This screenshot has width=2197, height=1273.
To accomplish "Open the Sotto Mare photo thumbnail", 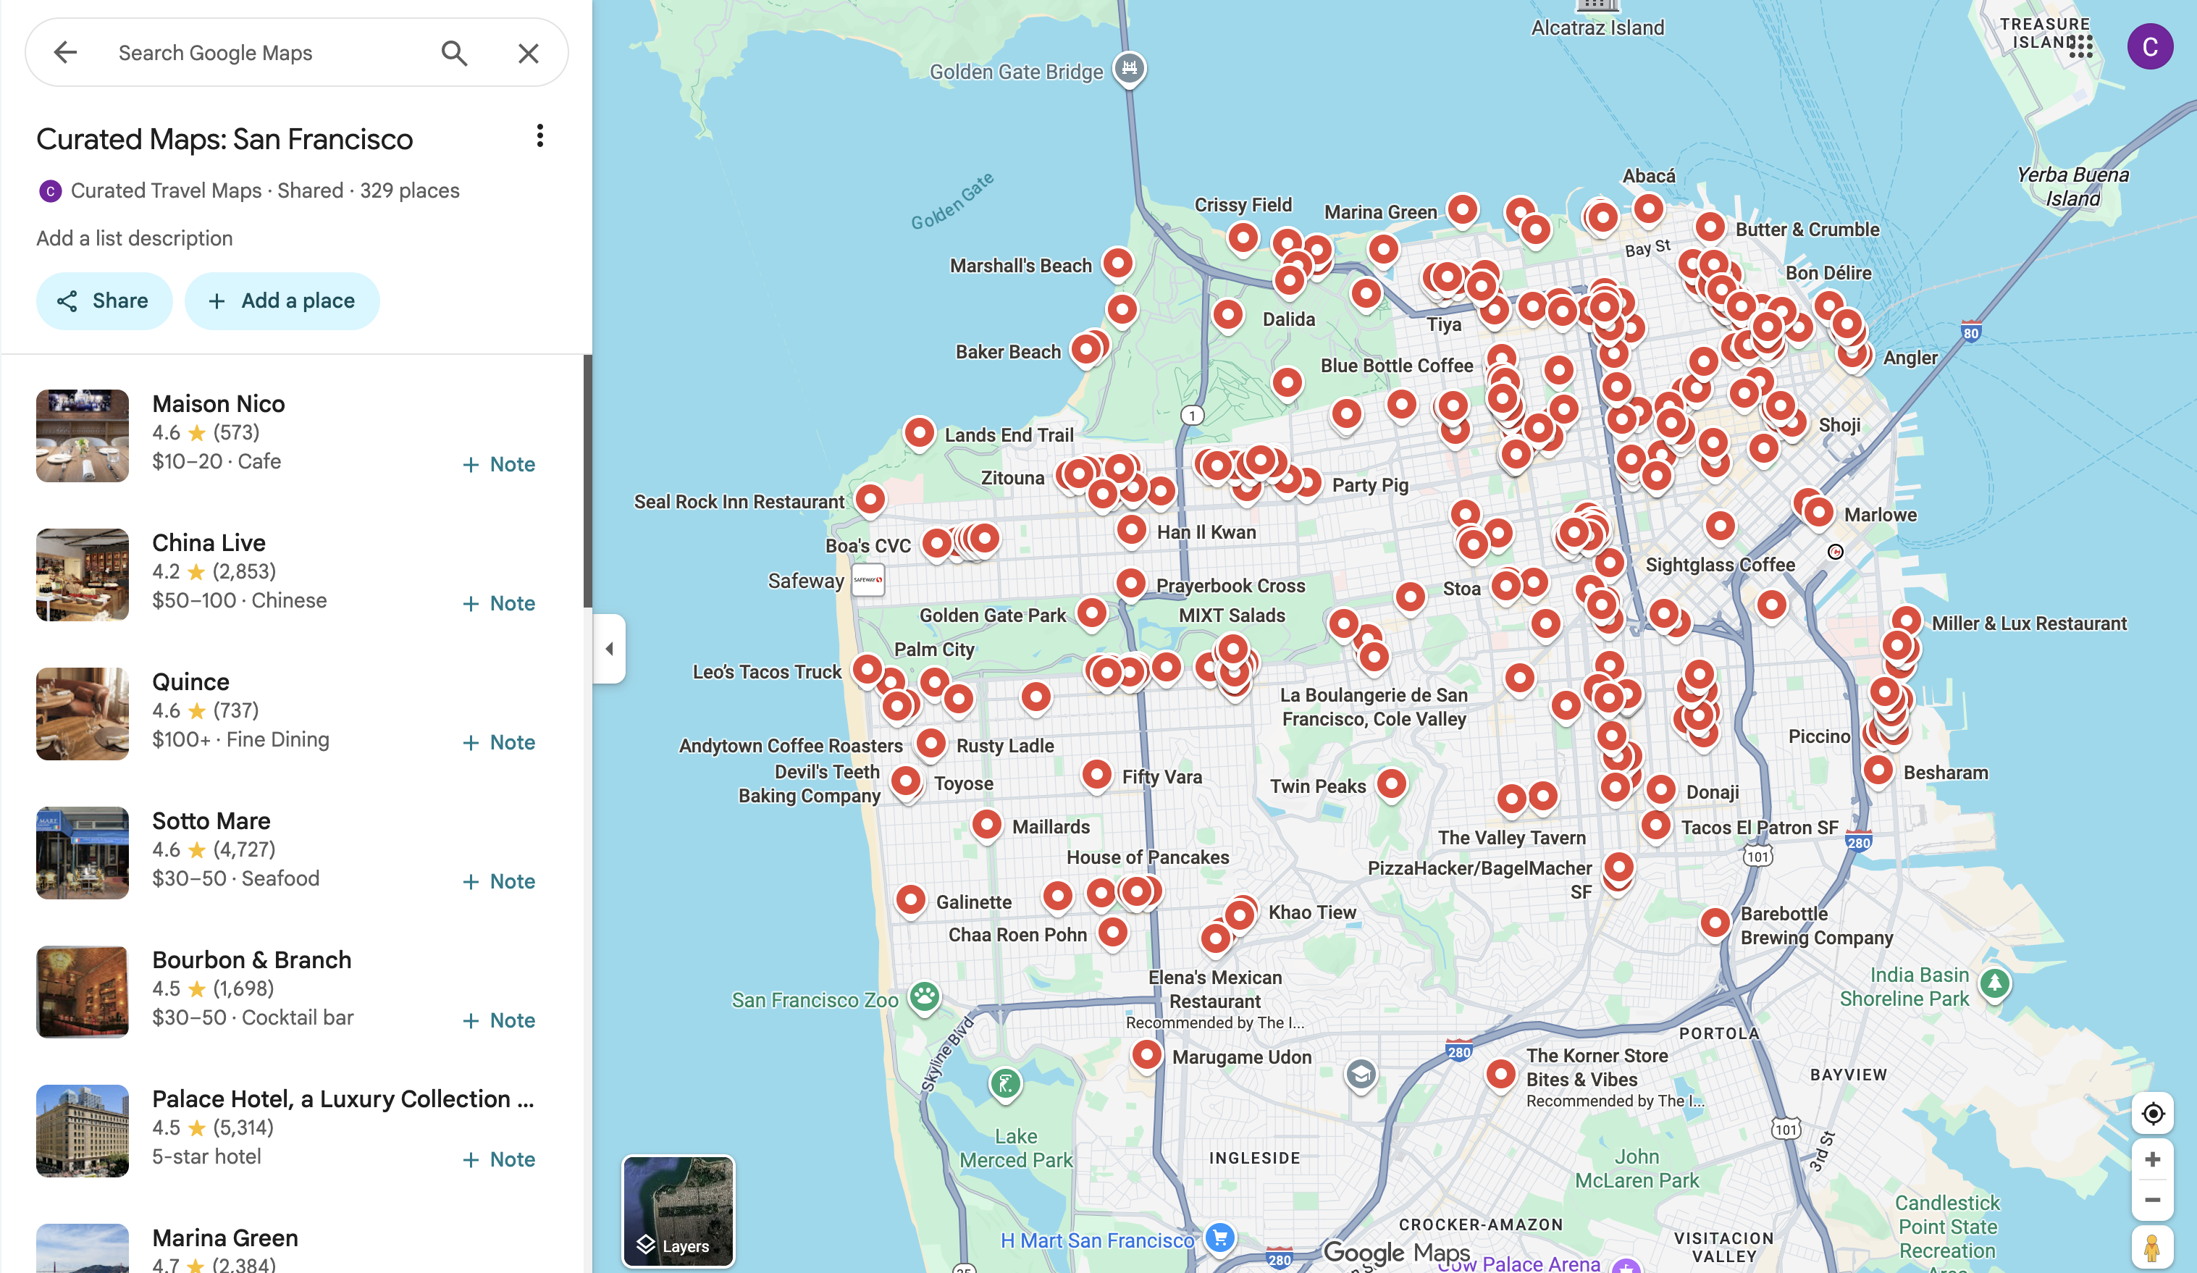I will tap(82, 853).
